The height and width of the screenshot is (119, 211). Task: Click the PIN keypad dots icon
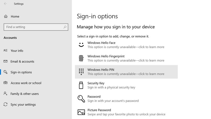coord(81,72)
